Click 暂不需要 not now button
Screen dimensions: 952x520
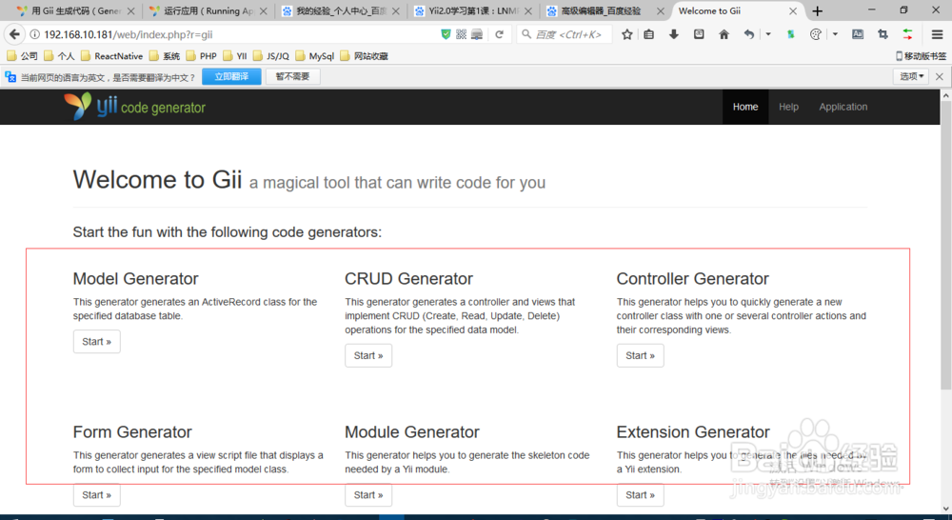pyautogui.click(x=292, y=76)
